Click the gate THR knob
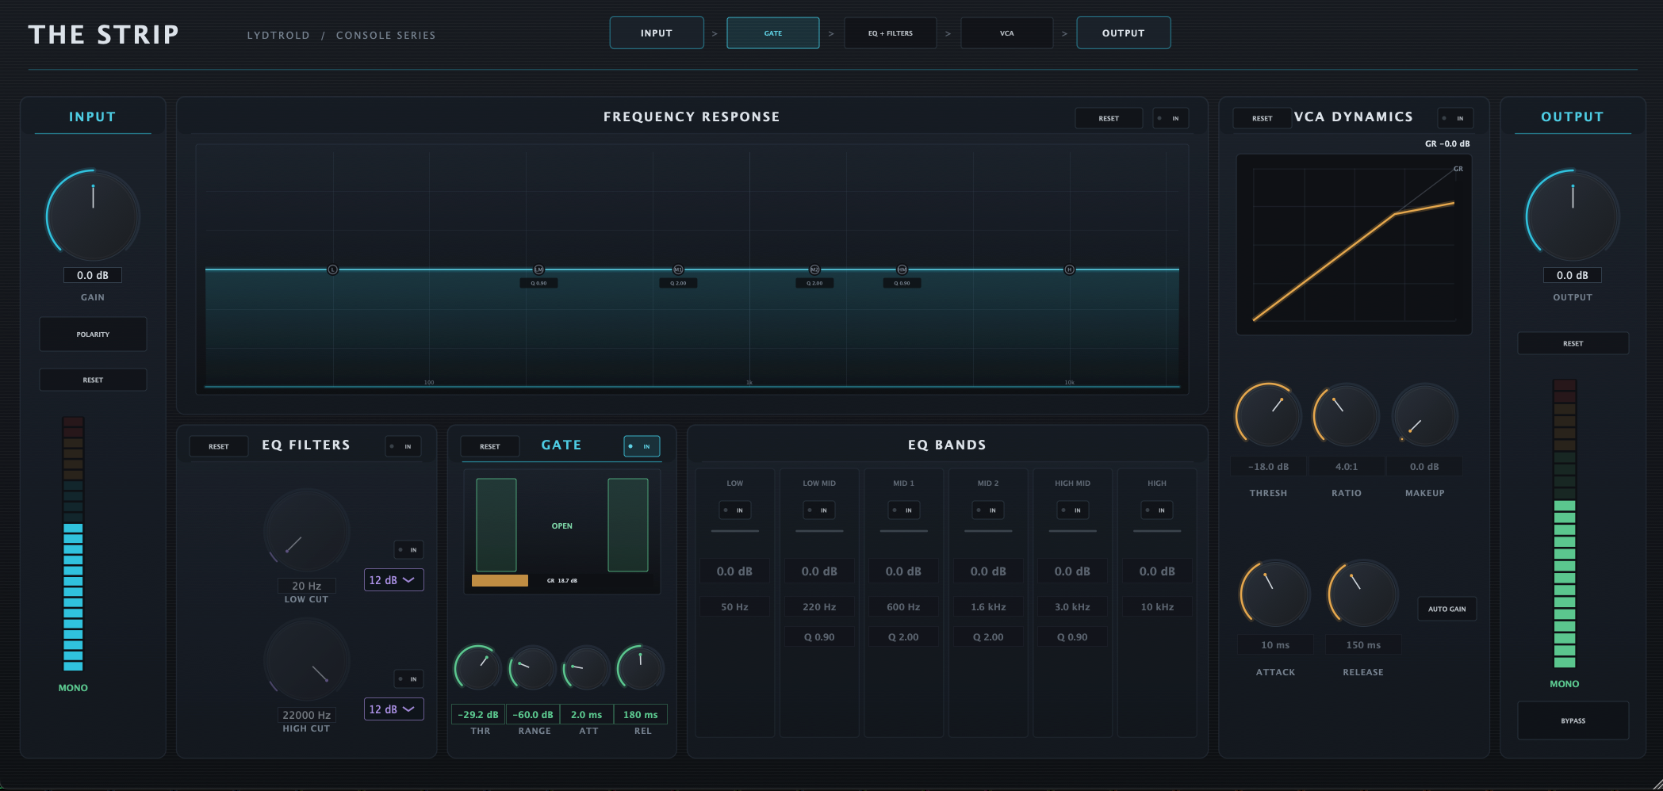Screen dimensions: 1663x791 [x=477, y=667]
